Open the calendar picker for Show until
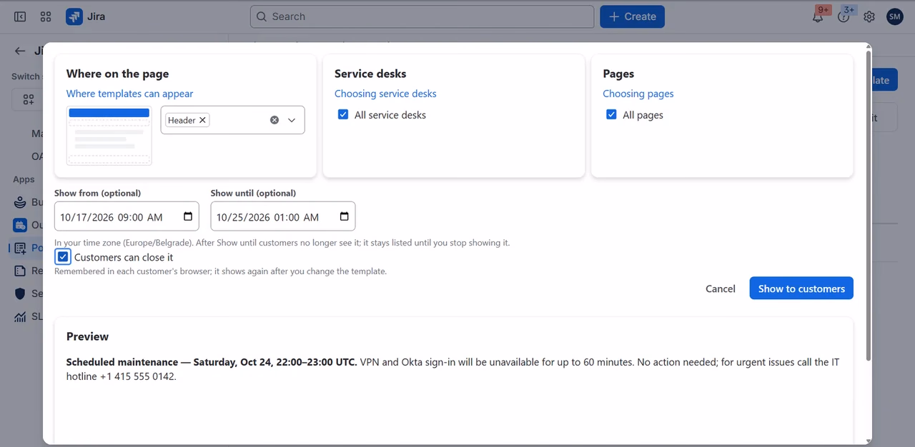The height and width of the screenshot is (447, 915). tap(344, 216)
